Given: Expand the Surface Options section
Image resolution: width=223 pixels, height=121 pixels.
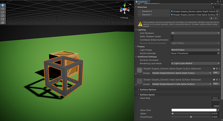Looking at the screenshot, I should pos(148,90).
